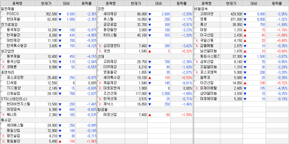Click the K marker beside 대호피앤씨

coord(100,88)
